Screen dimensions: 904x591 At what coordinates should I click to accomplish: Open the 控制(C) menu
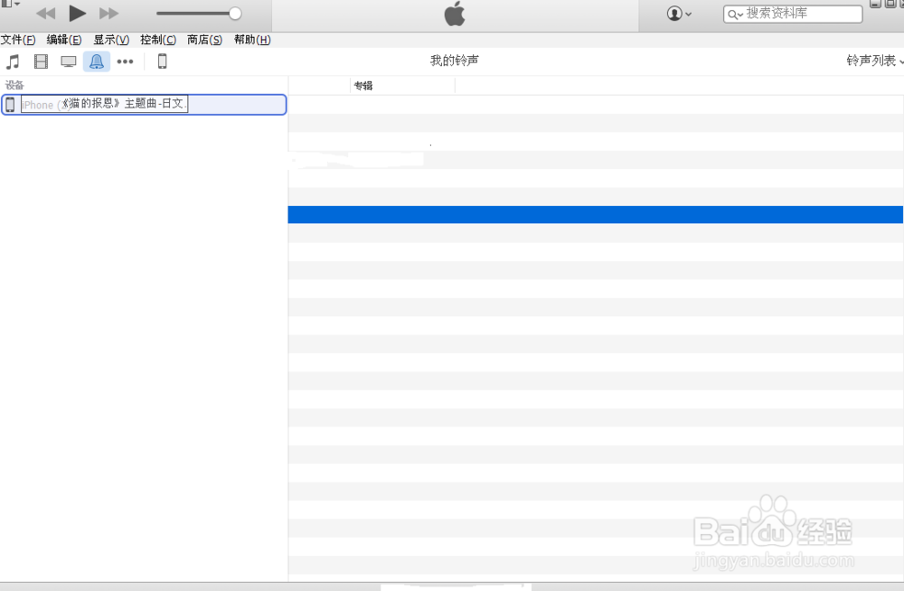pyautogui.click(x=158, y=40)
